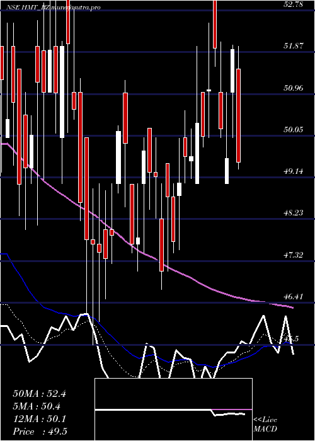315x441 pixels.
Task: Click the 50.05 price axis label
Action: pyautogui.click(x=293, y=130)
